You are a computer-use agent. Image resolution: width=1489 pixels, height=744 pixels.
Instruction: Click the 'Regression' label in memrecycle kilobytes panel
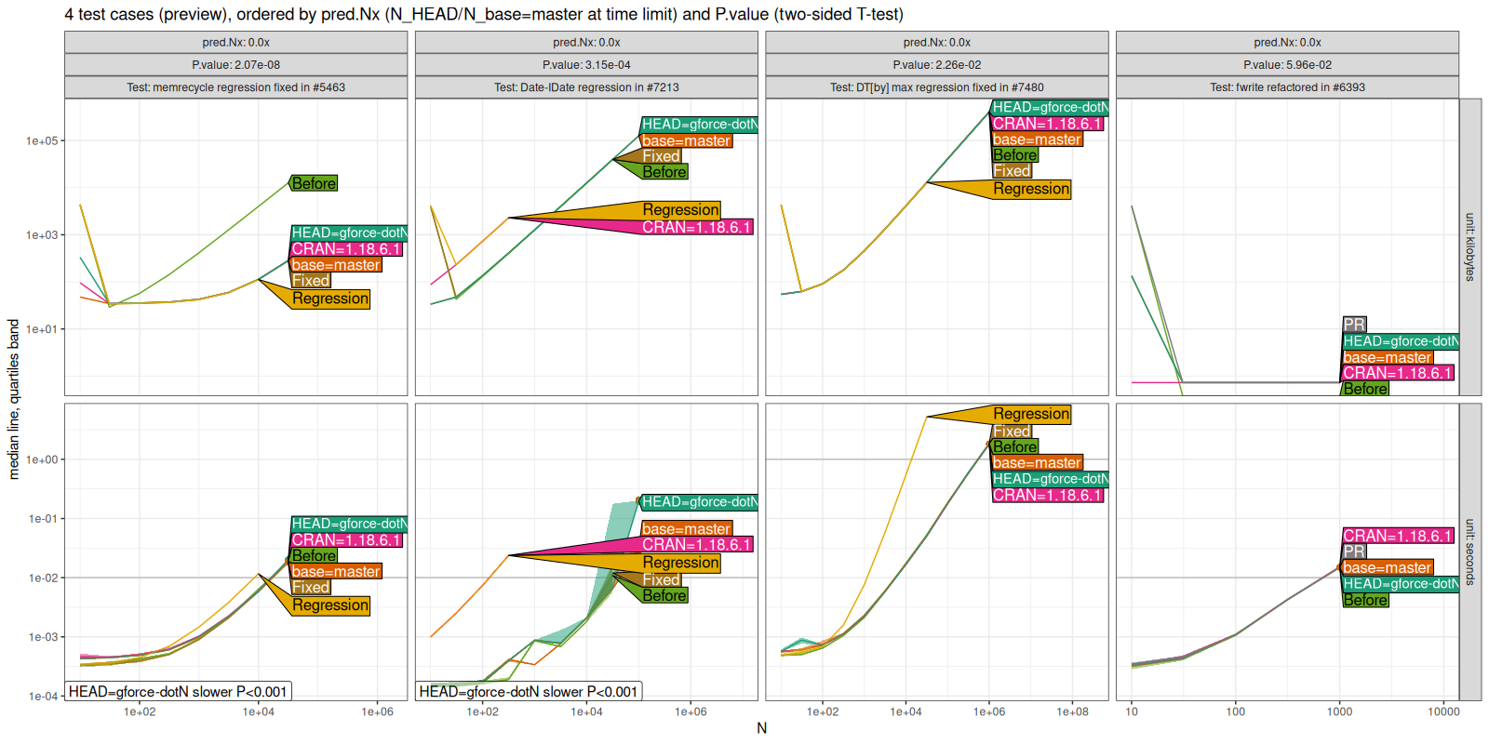[330, 299]
